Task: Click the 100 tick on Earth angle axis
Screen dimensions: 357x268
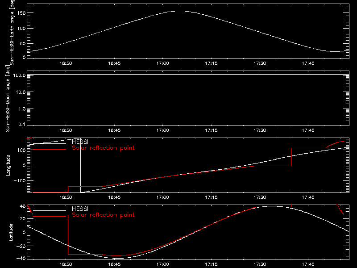Action: click(22, 29)
